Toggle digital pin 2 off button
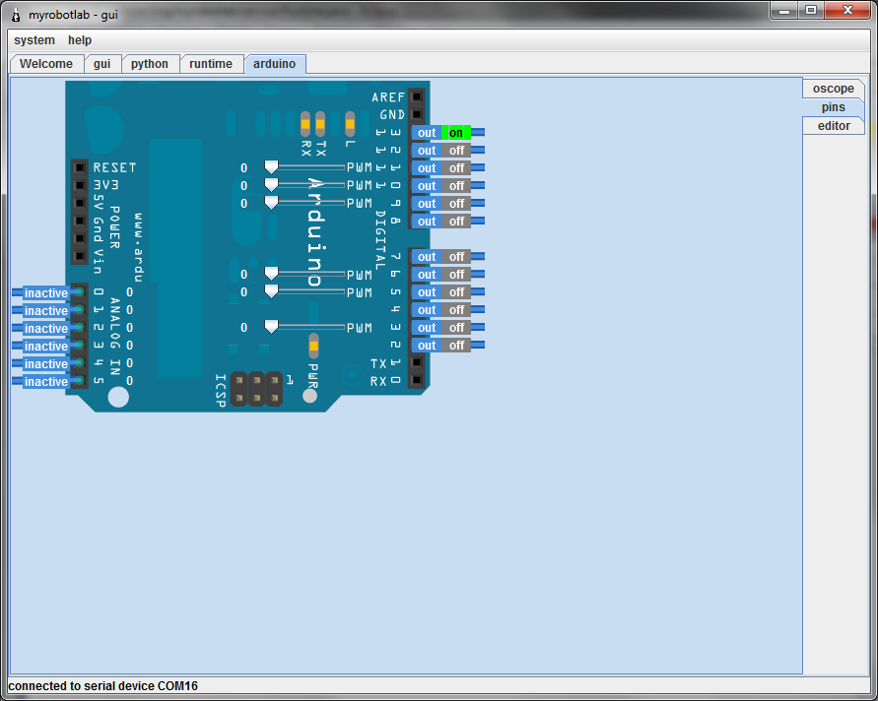This screenshot has height=701, width=878. coord(456,346)
